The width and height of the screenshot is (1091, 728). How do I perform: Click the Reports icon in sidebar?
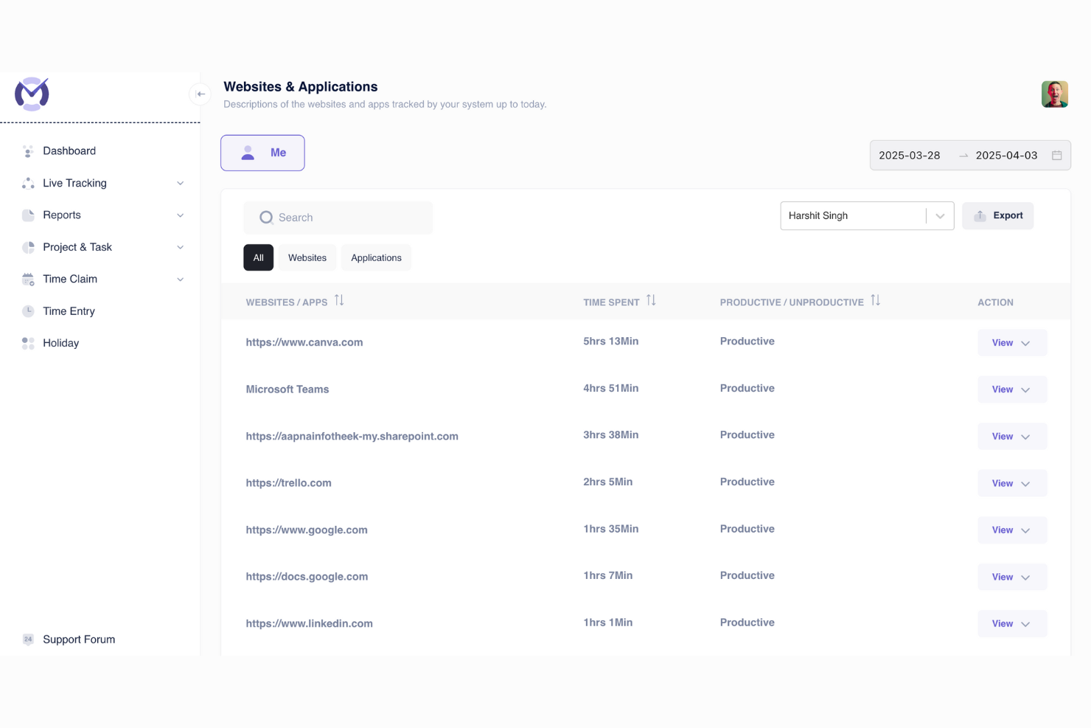[x=27, y=215]
